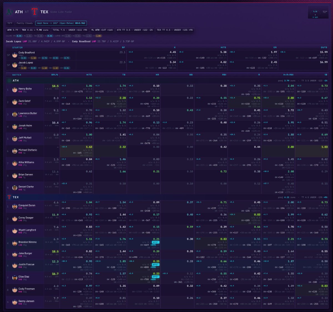Click Brian Serven's headshot icon
The width and height of the screenshot is (333, 312).
click(15, 176)
